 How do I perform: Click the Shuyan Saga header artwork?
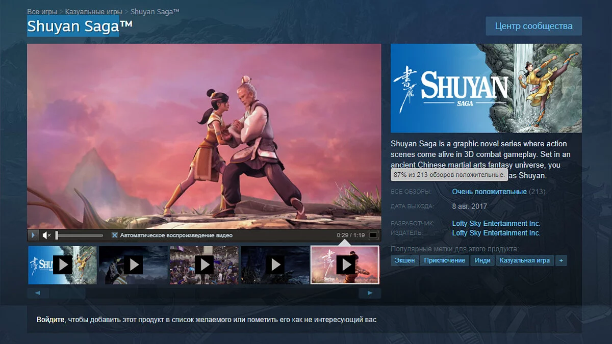[486, 88]
